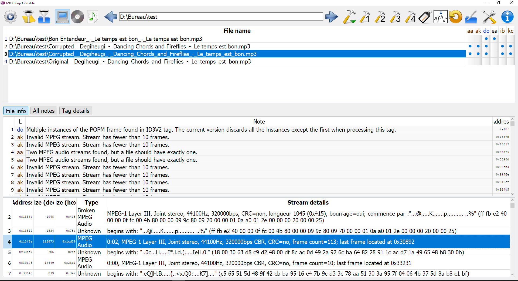
Task: Click the 'do' note column header
Action: click(486, 31)
